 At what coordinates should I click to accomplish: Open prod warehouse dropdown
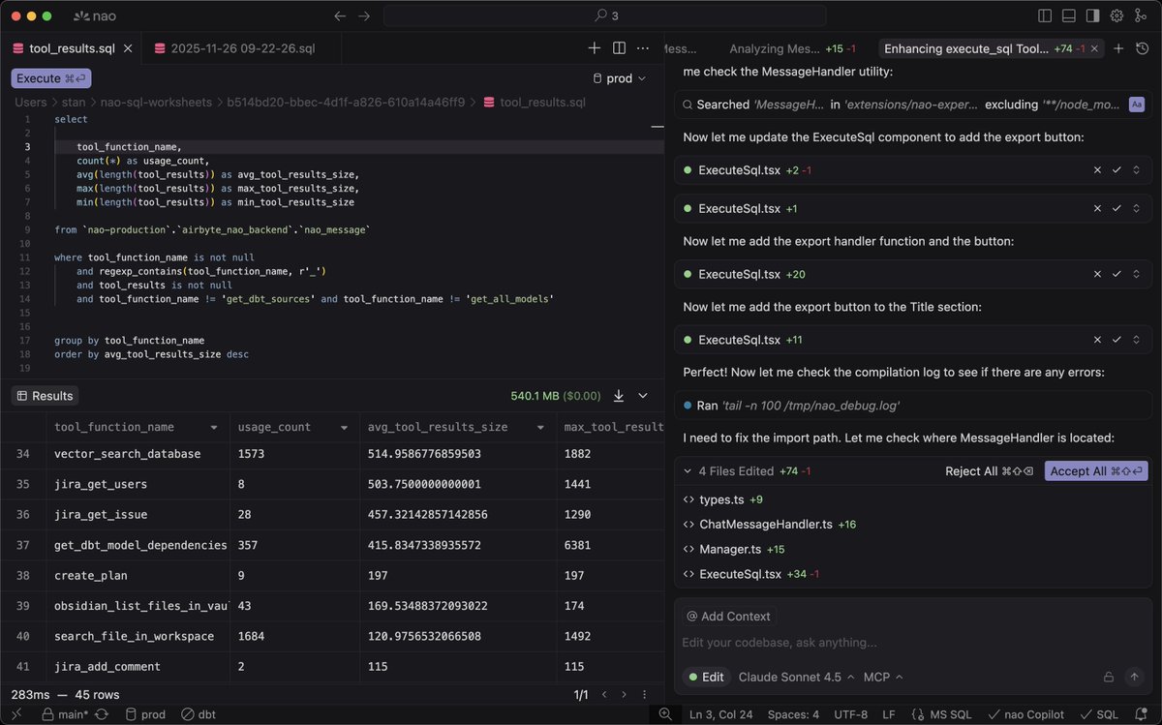pyautogui.click(x=619, y=78)
